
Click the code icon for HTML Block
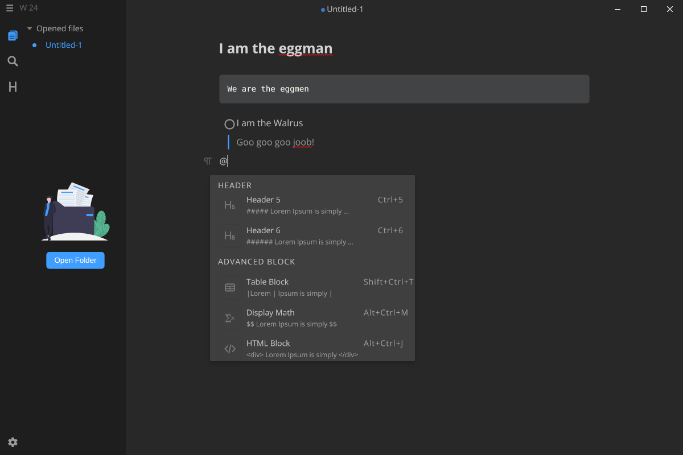pos(229,349)
